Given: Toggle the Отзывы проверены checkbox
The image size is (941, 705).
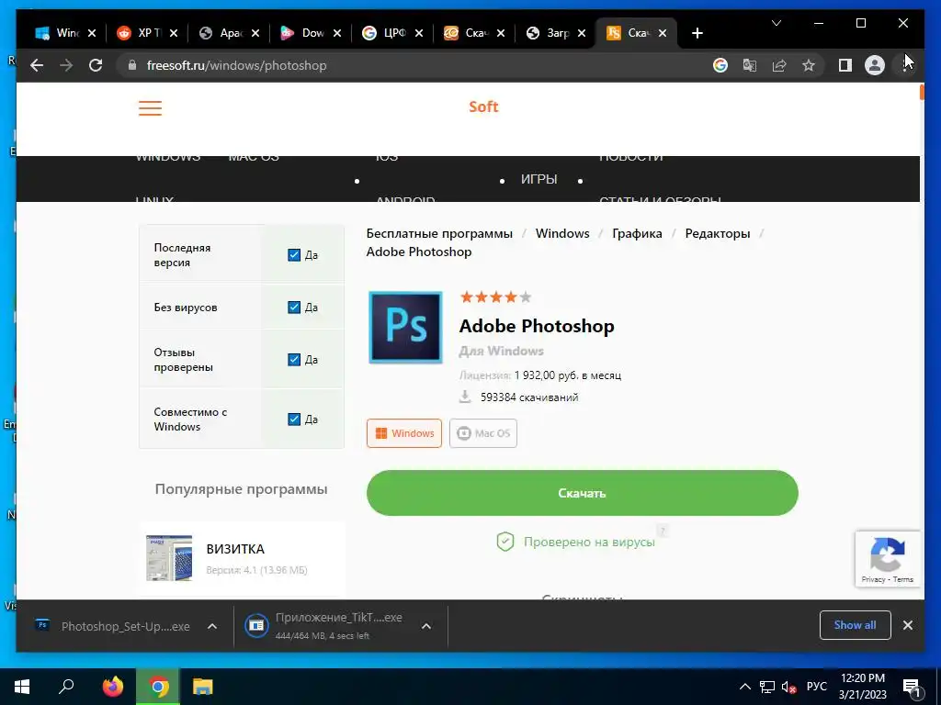Looking at the screenshot, I should (294, 359).
